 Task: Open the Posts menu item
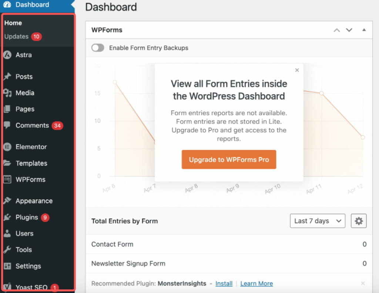24,76
